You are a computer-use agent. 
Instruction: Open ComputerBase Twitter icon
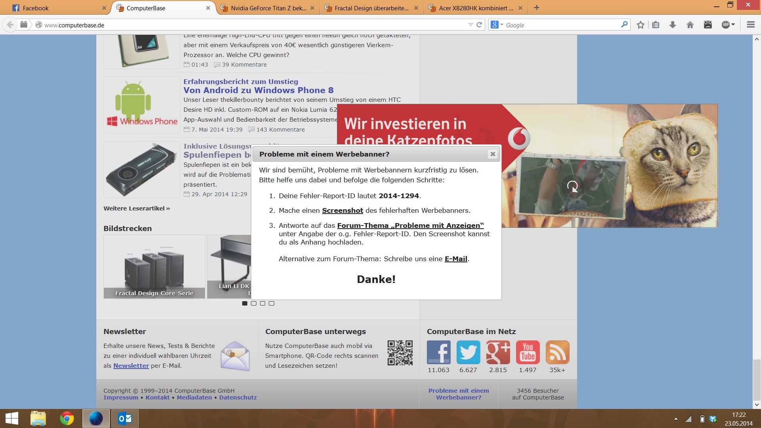[468, 352]
